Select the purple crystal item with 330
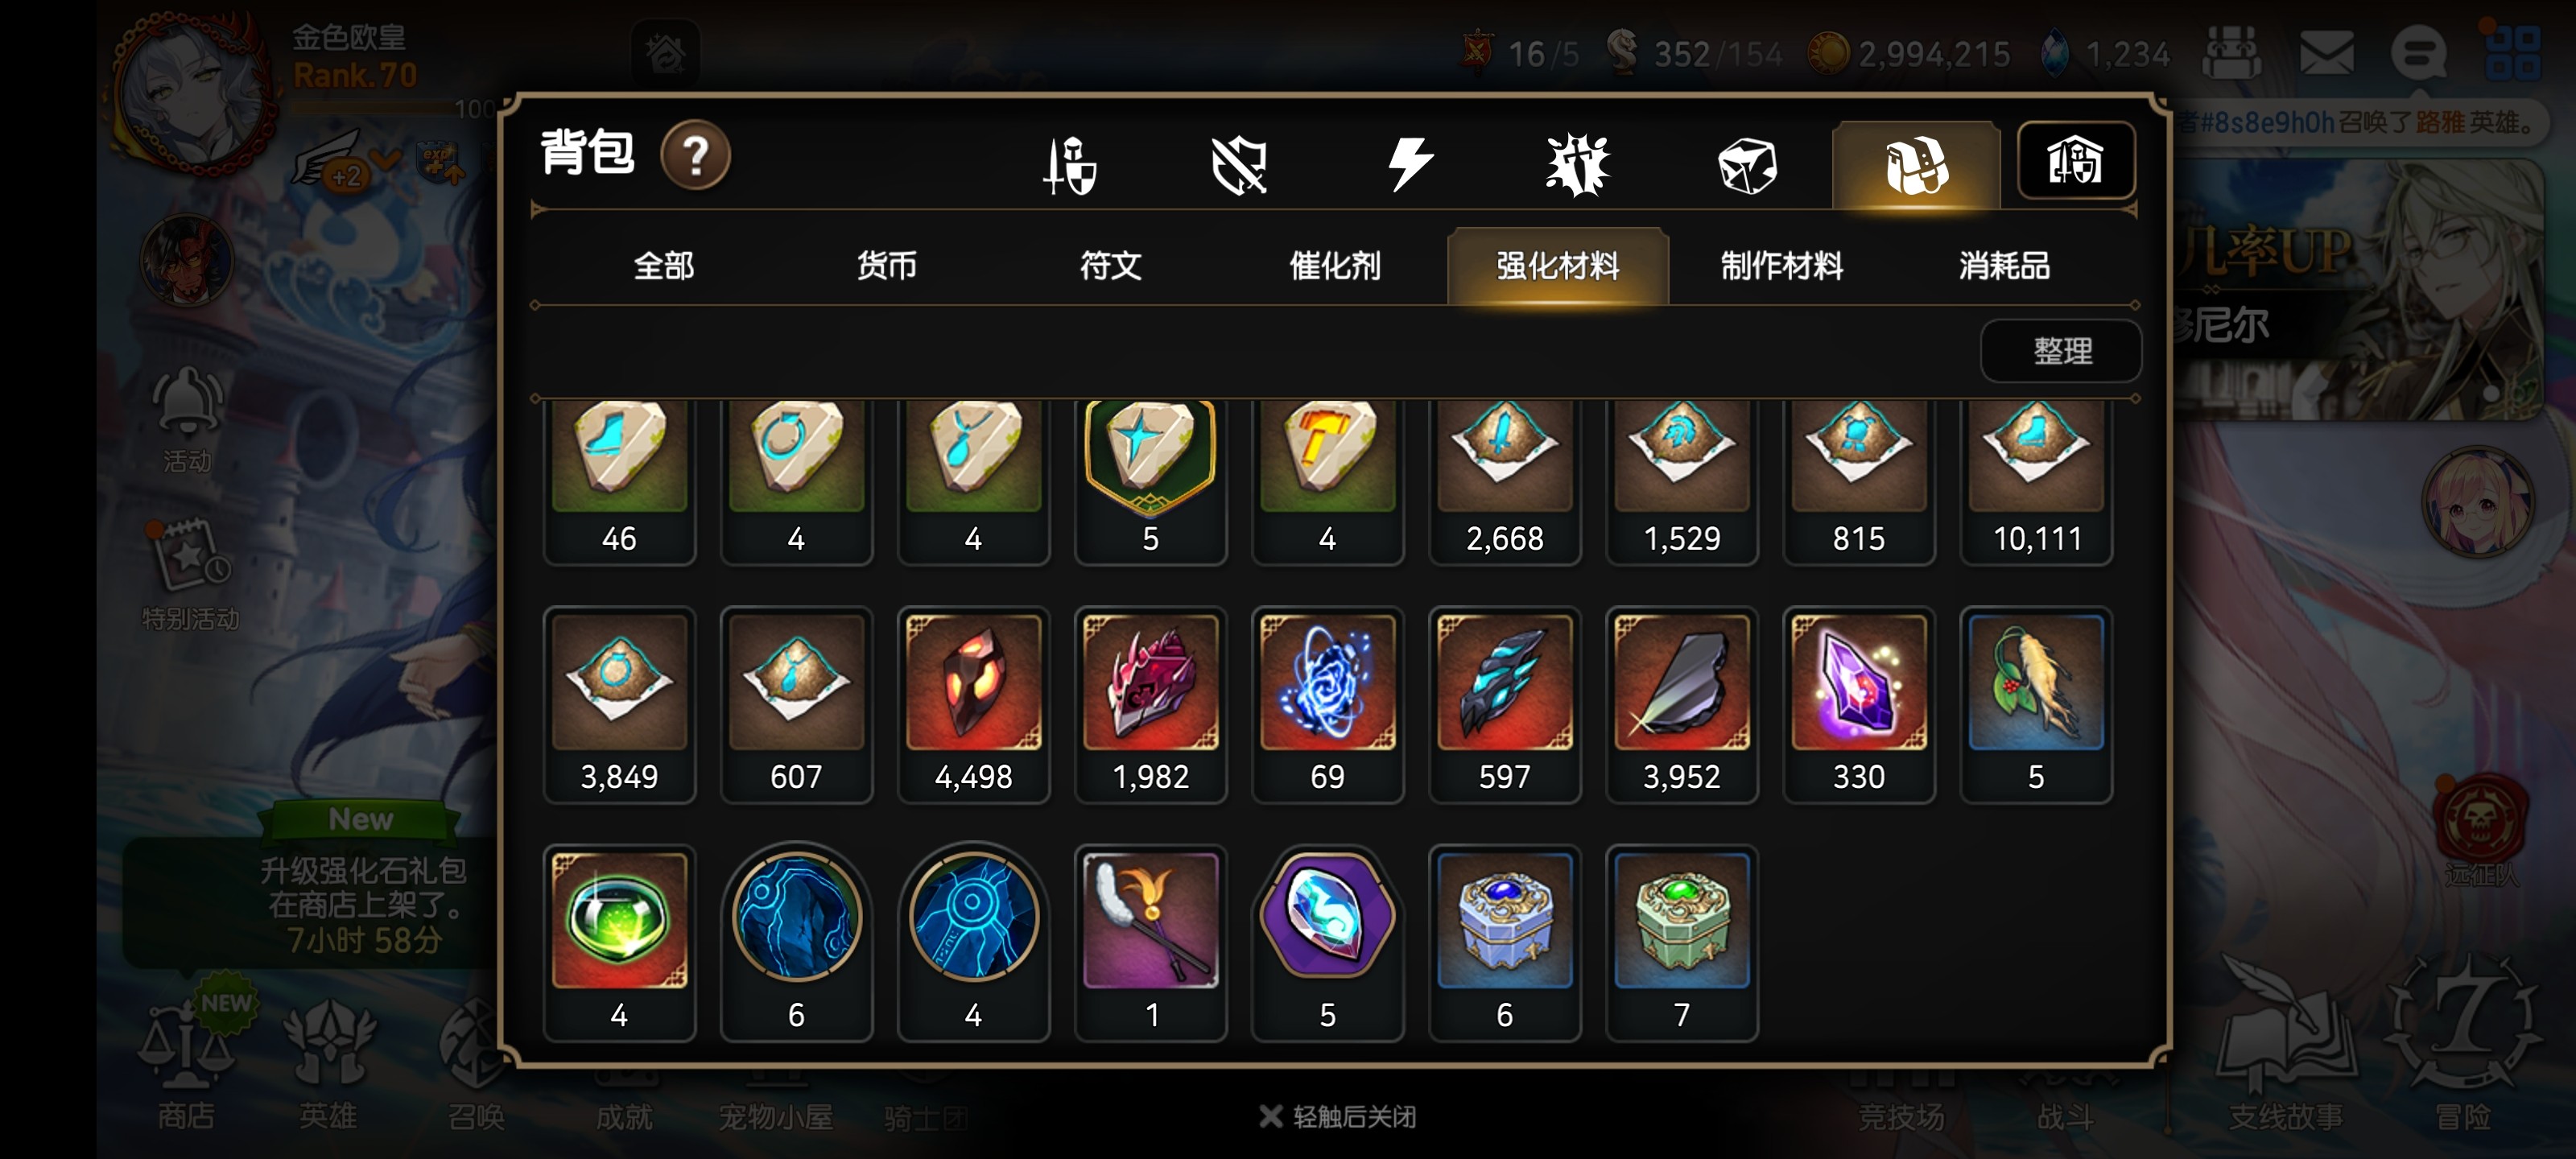This screenshot has width=2576, height=1159. pos(1858,705)
